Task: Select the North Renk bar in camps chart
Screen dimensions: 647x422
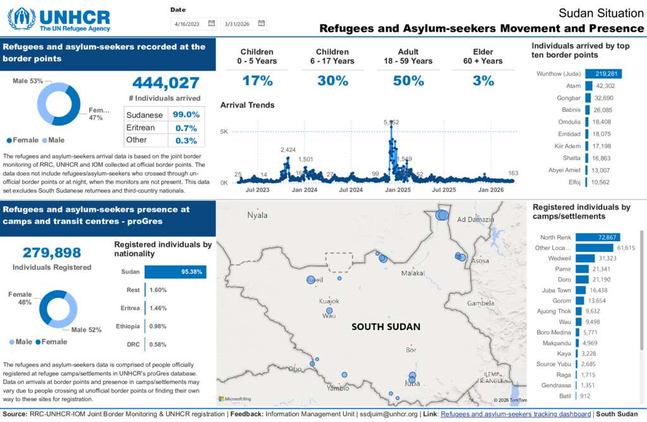Action: pyautogui.click(x=596, y=237)
